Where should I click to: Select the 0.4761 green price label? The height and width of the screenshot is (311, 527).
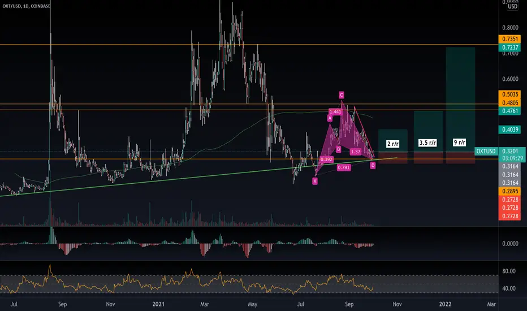pyautogui.click(x=509, y=111)
